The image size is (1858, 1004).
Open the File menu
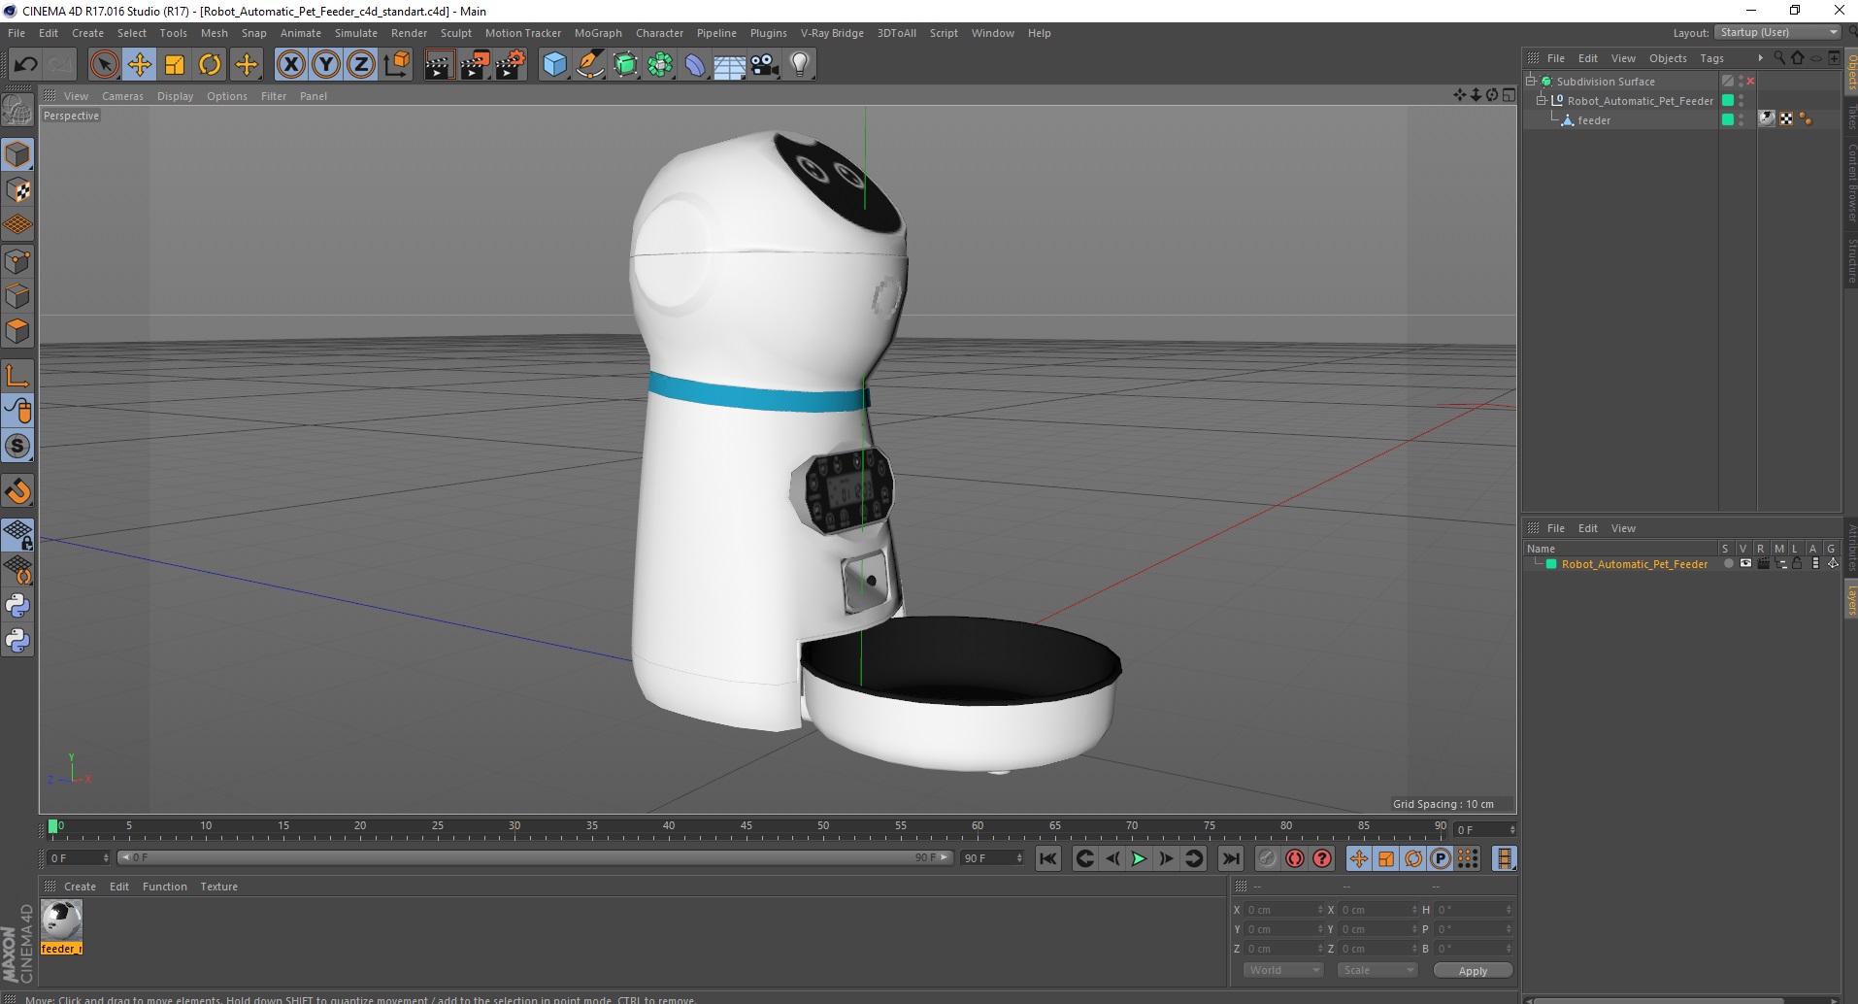click(17, 33)
